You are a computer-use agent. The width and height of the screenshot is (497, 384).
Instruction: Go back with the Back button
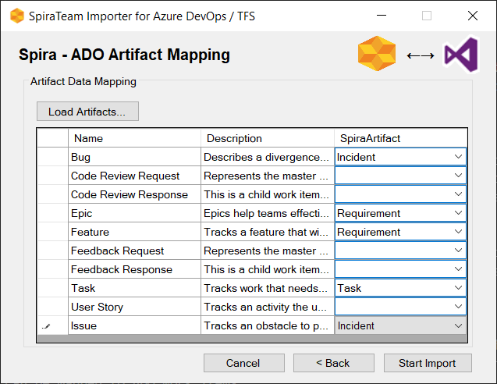tap(332, 363)
